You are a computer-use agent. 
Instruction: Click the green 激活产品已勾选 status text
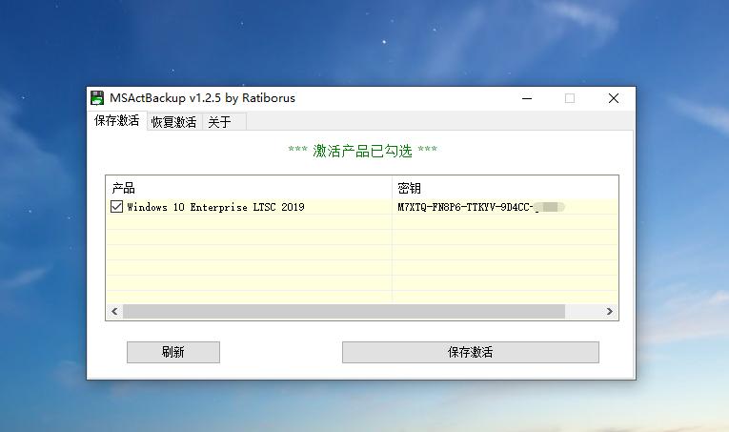[362, 151]
